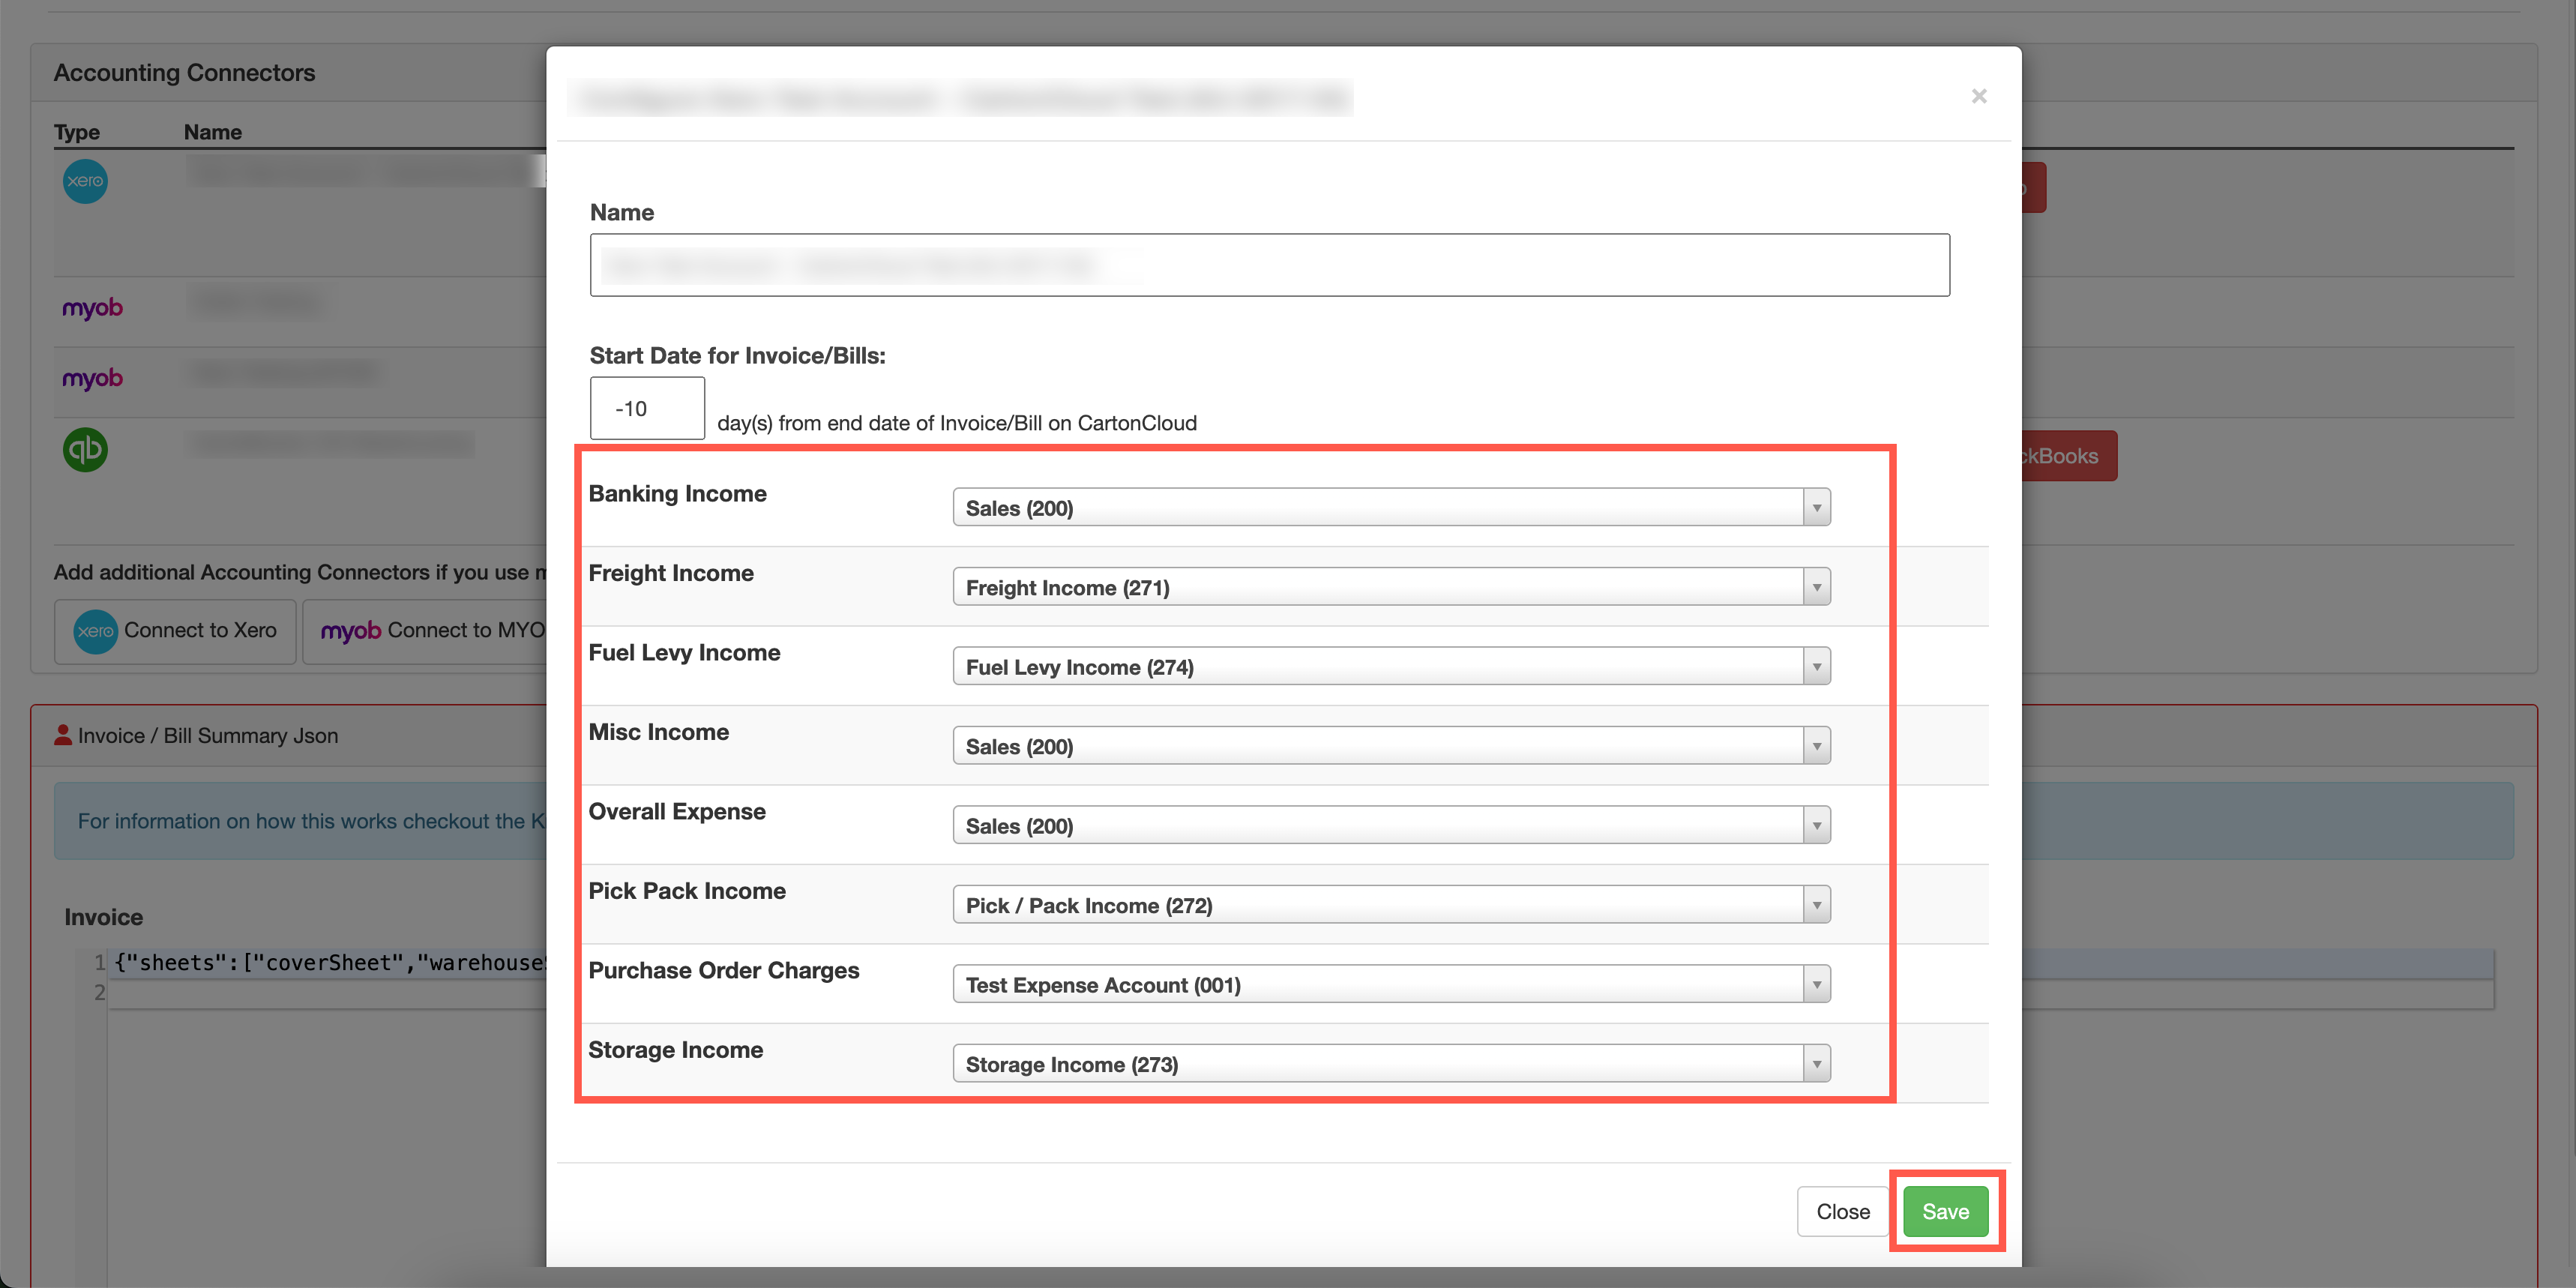Open the Freight Income (271) dropdown
2576x1288 pixels.
1817,586
